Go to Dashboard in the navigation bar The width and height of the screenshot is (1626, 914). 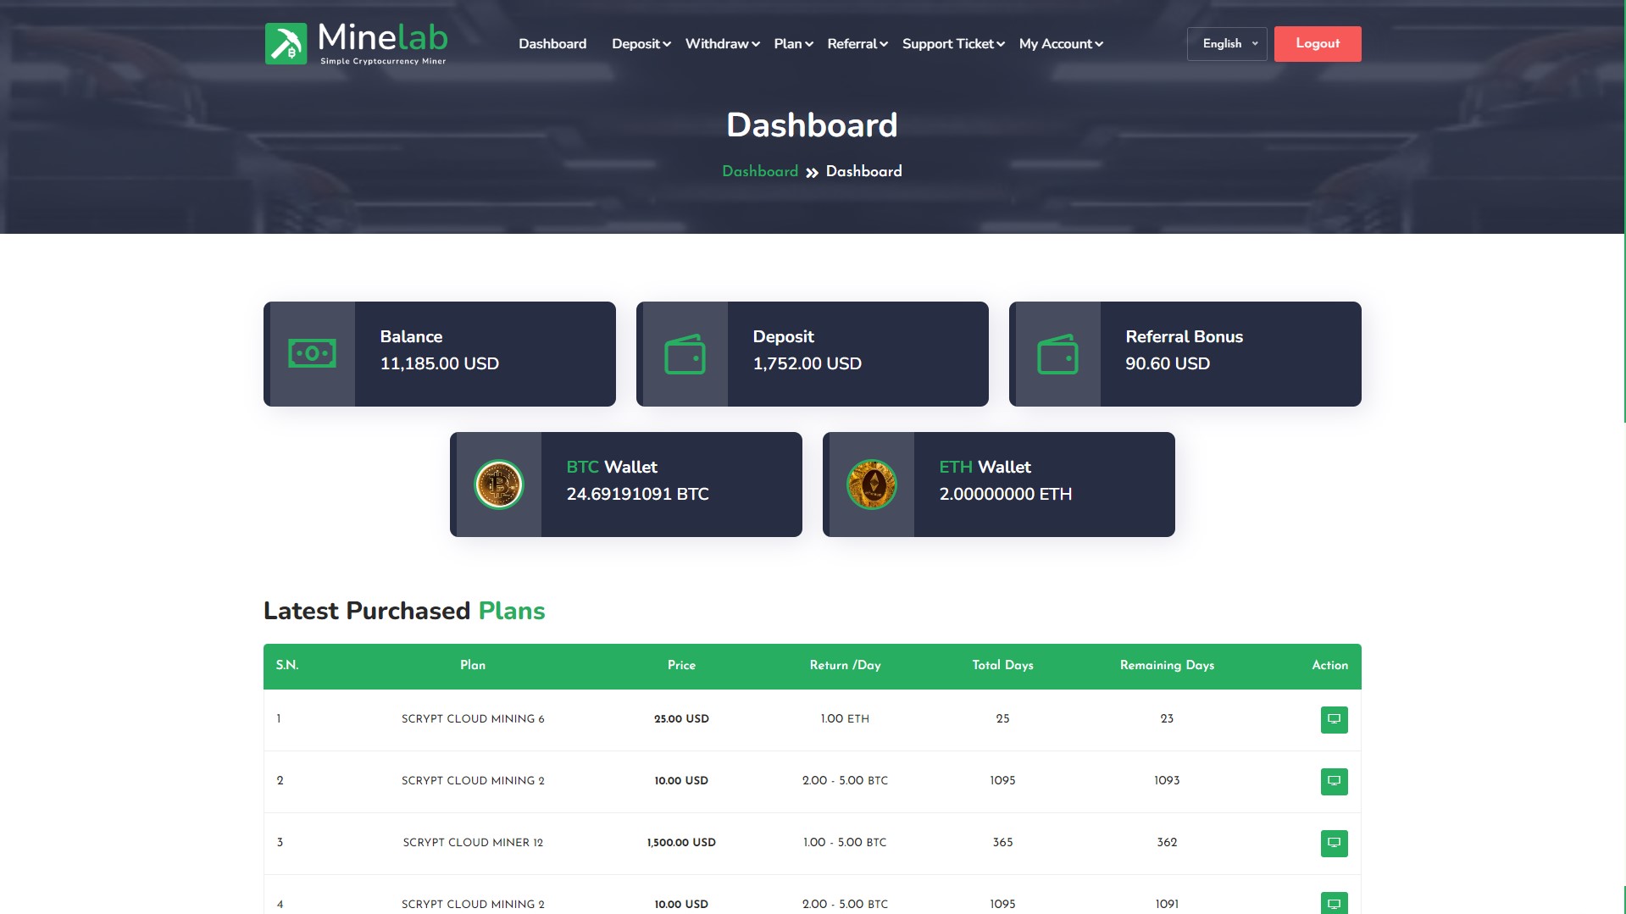click(x=552, y=44)
